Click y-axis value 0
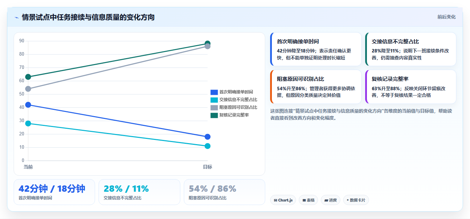The image size is (470, 219). tap(23, 161)
